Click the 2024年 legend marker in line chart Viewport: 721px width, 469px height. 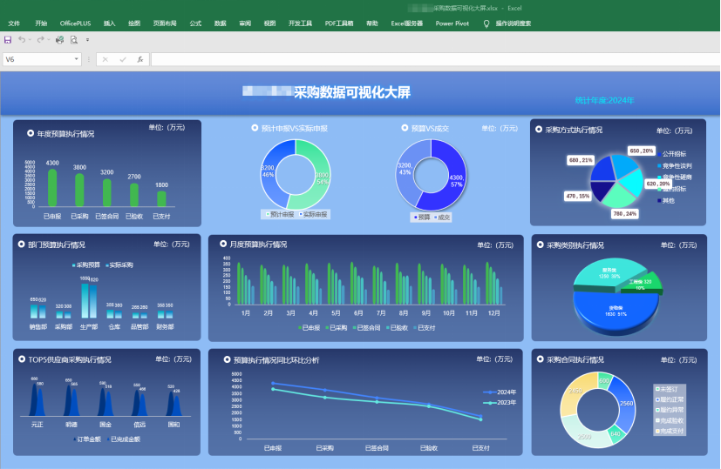[x=492, y=392]
